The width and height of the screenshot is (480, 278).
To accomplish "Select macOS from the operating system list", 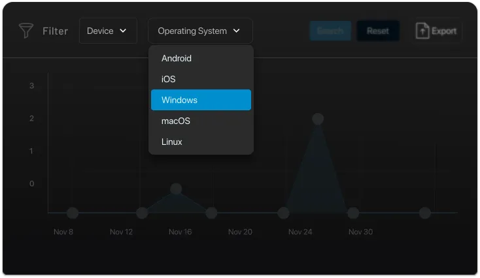I will click(175, 121).
